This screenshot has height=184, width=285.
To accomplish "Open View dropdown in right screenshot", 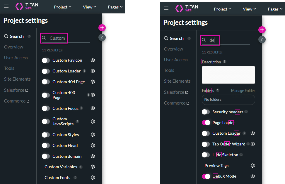I will (249, 9).
